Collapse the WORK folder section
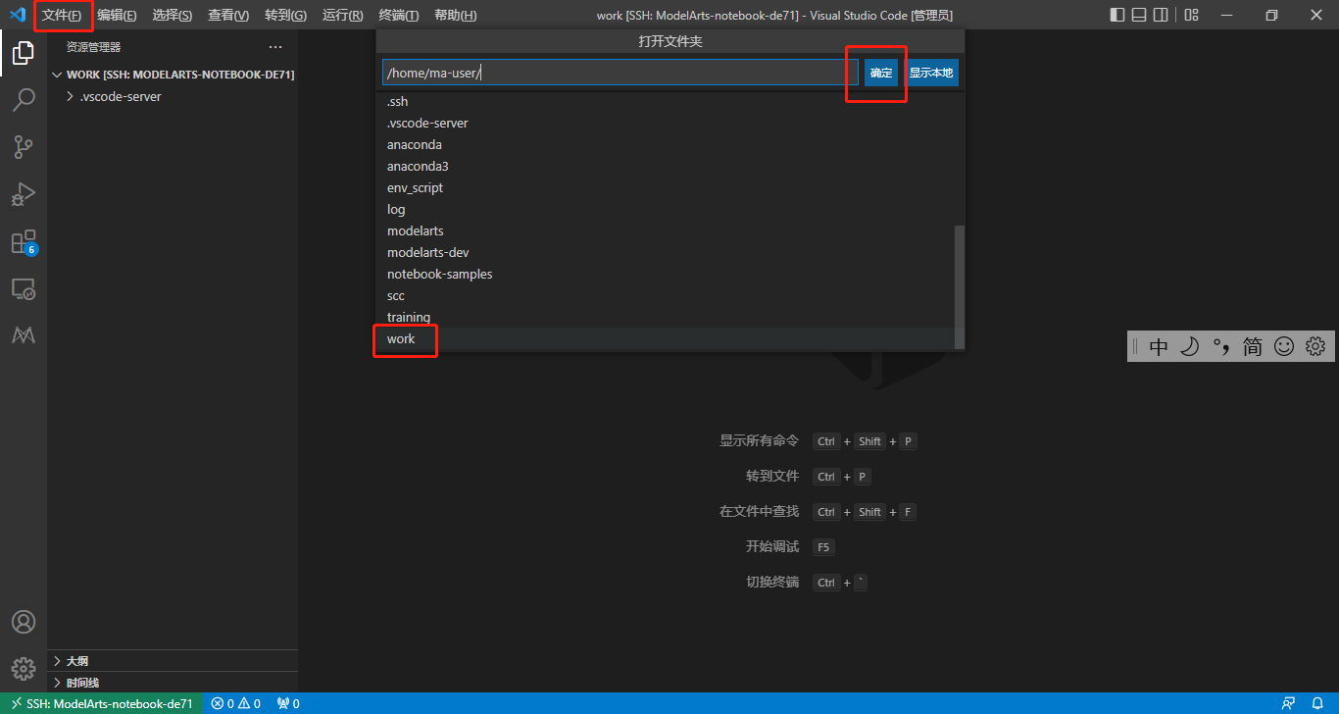The width and height of the screenshot is (1339, 714). tap(173, 75)
